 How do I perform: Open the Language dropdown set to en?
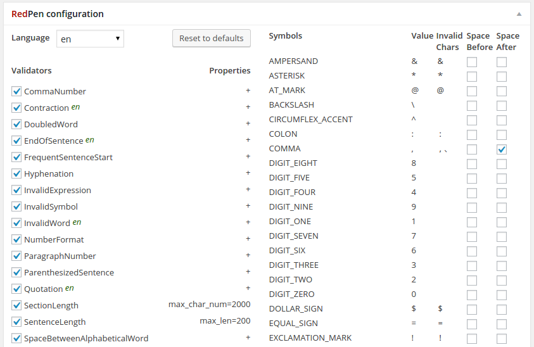(90, 39)
